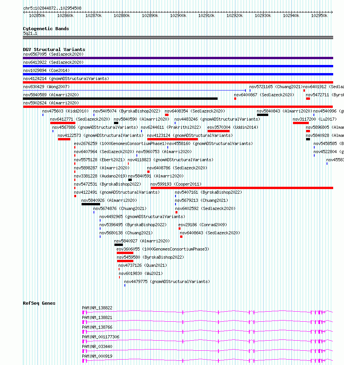Screen dimensions: 344x365
Task: Click the PAM|NM_138766 transcript label
Action: click(x=97, y=327)
